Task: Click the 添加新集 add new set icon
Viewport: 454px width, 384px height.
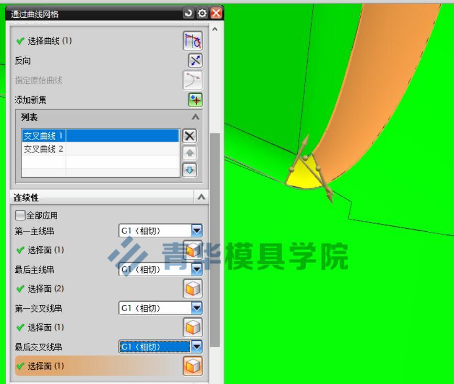Action: pos(196,100)
